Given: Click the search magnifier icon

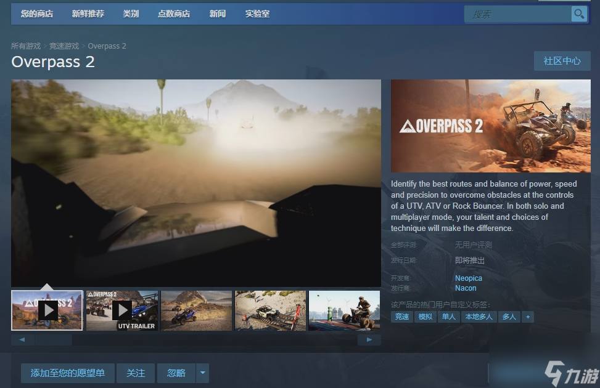Looking at the screenshot, I should point(579,14).
